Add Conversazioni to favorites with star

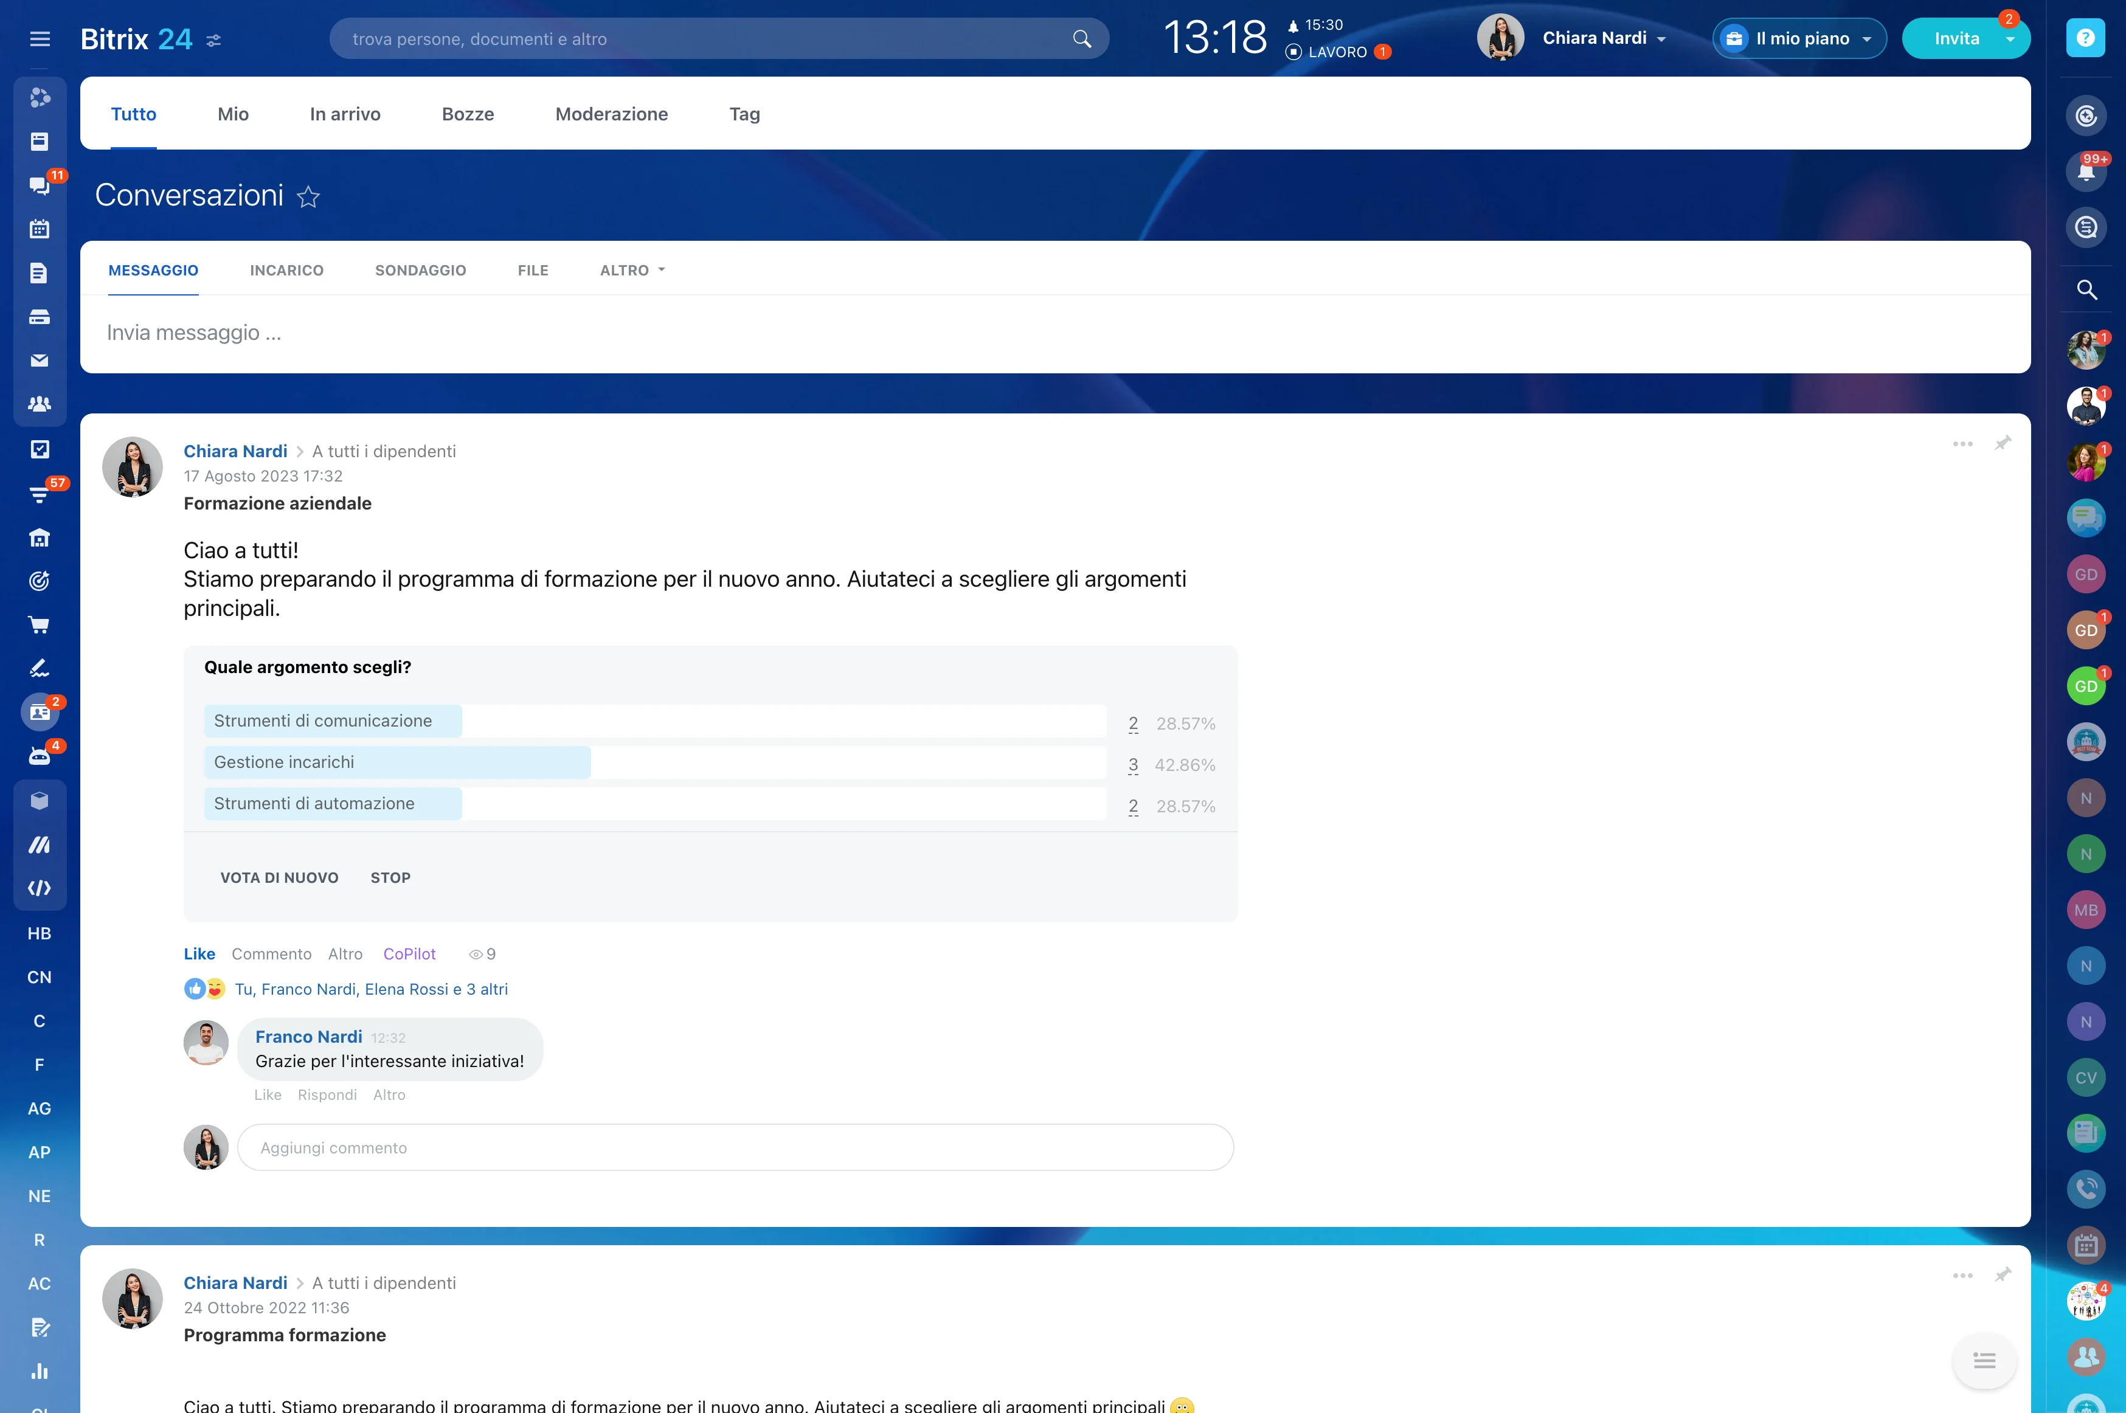[x=308, y=196]
